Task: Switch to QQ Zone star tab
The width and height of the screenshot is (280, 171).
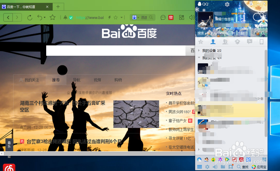Action: coord(201,42)
